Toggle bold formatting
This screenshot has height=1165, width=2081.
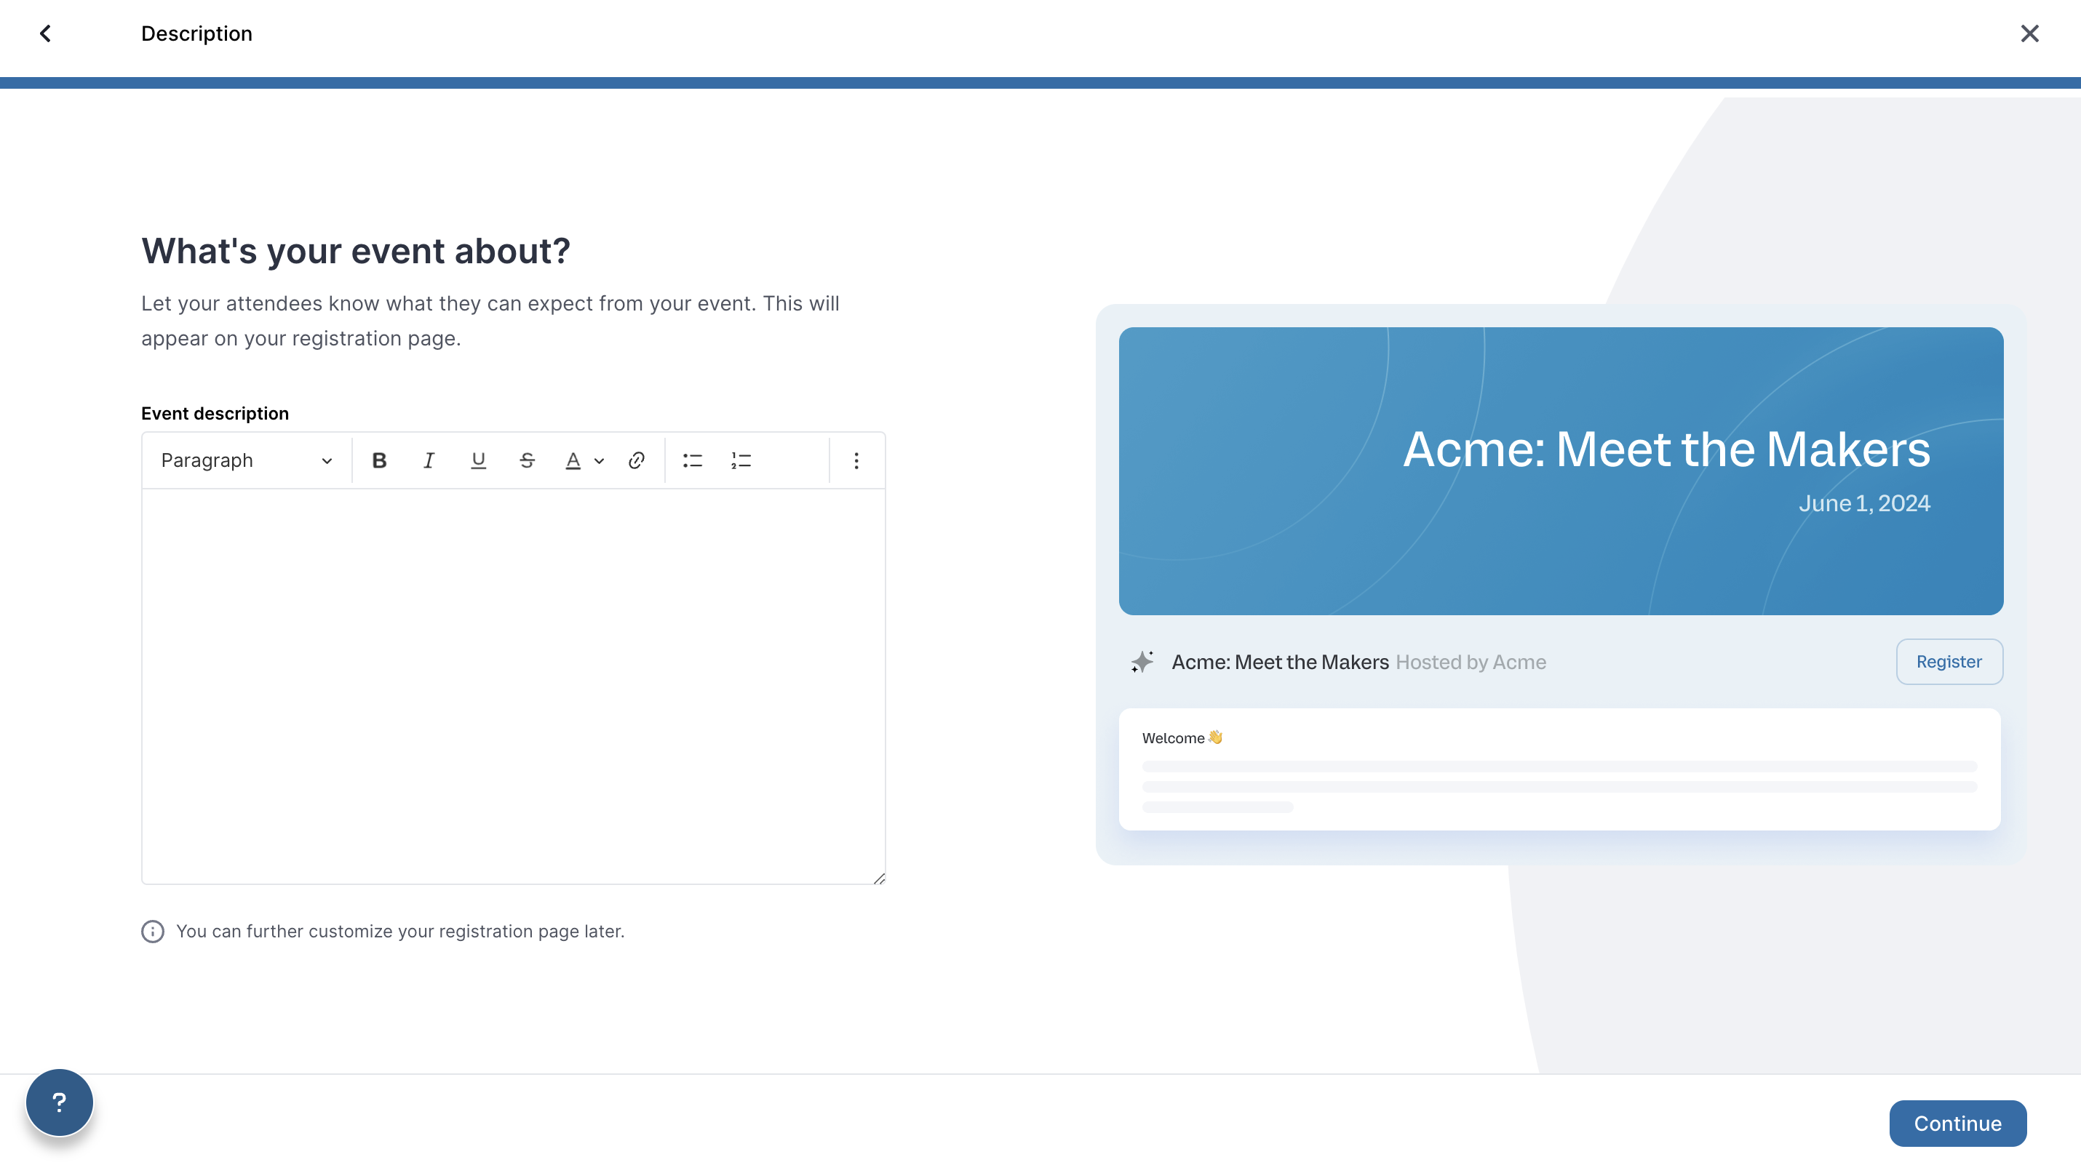379,460
